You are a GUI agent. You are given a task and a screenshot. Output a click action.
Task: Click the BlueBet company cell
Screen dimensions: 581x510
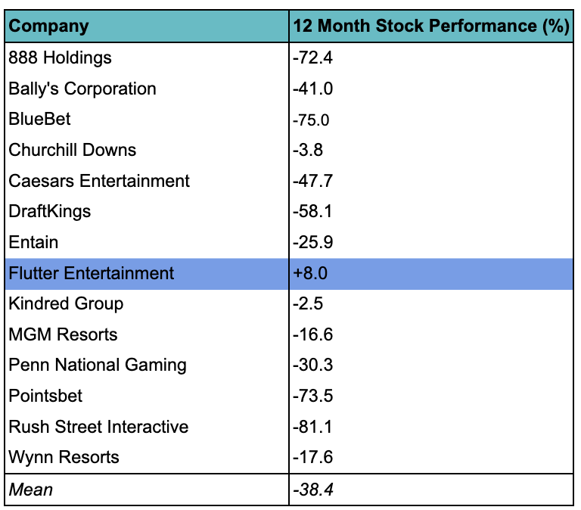[40, 119]
